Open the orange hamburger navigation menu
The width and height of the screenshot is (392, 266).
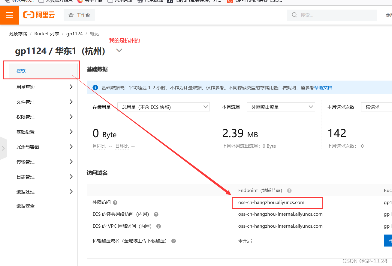pyautogui.click(x=9, y=15)
